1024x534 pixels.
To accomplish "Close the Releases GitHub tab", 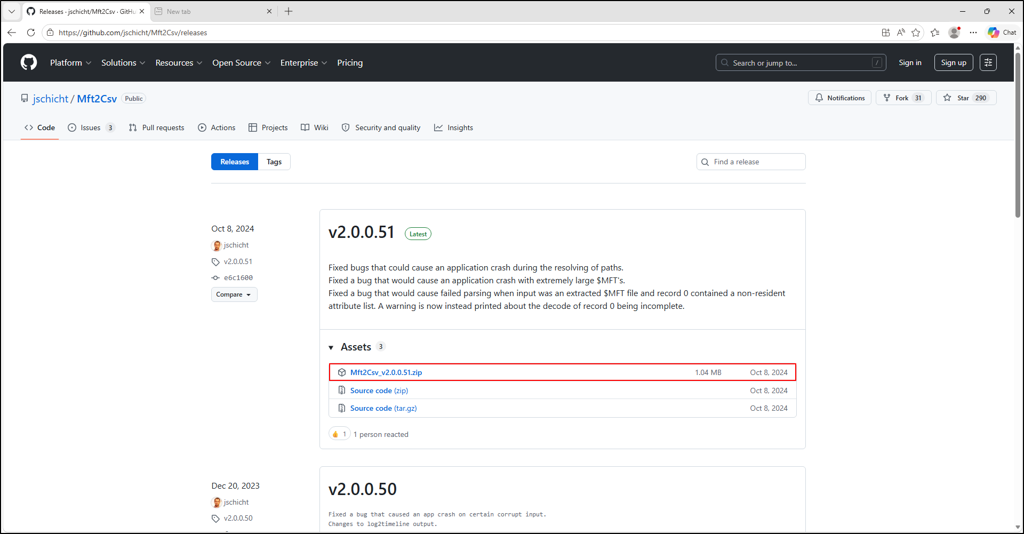I will (142, 11).
